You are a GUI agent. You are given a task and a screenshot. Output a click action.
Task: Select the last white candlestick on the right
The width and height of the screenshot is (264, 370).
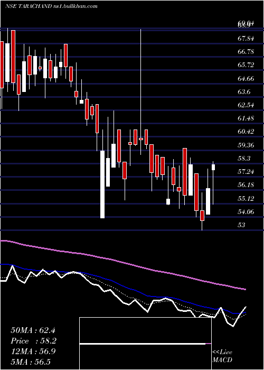[213, 183]
